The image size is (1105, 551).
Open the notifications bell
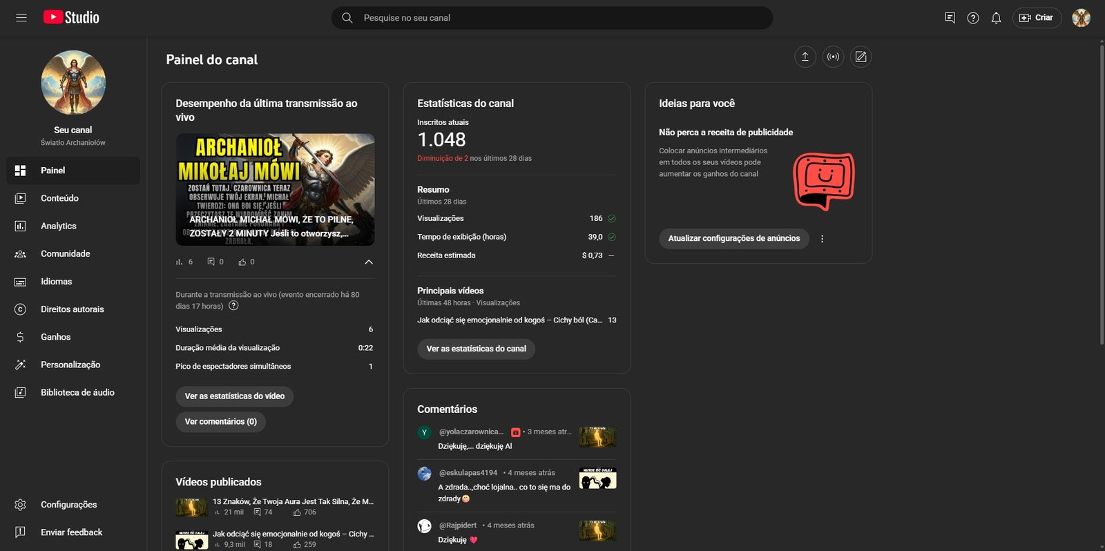click(x=996, y=18)
